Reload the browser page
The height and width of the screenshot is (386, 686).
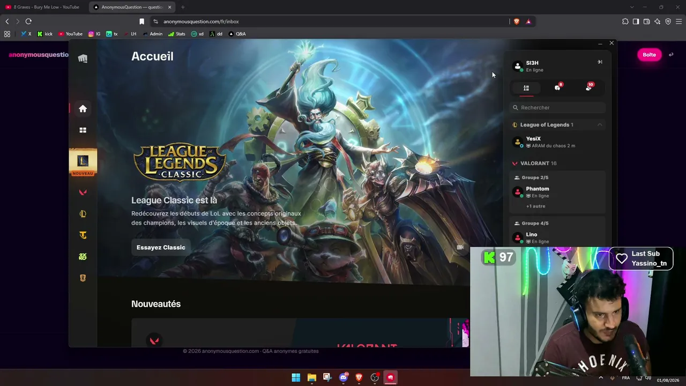pyautogui.click(x=28, y=21)
